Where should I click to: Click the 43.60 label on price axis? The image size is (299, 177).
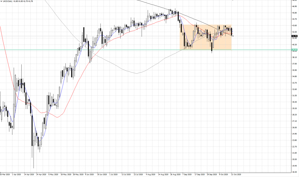click(x=295, y=26)
